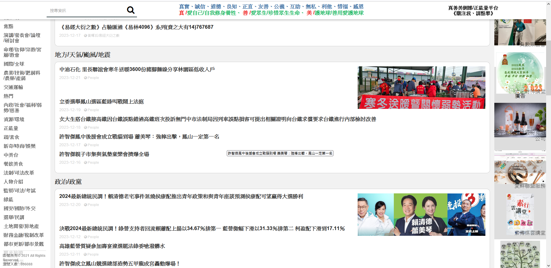Open the 交通運輸 category
The image size is (551, 268).
click(13, 87)
